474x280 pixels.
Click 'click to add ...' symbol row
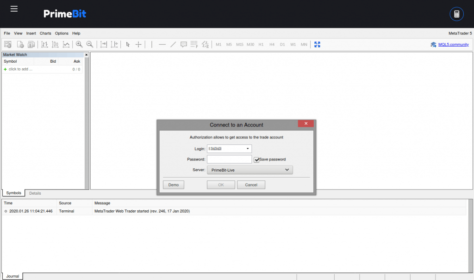[x=42, y=69]
